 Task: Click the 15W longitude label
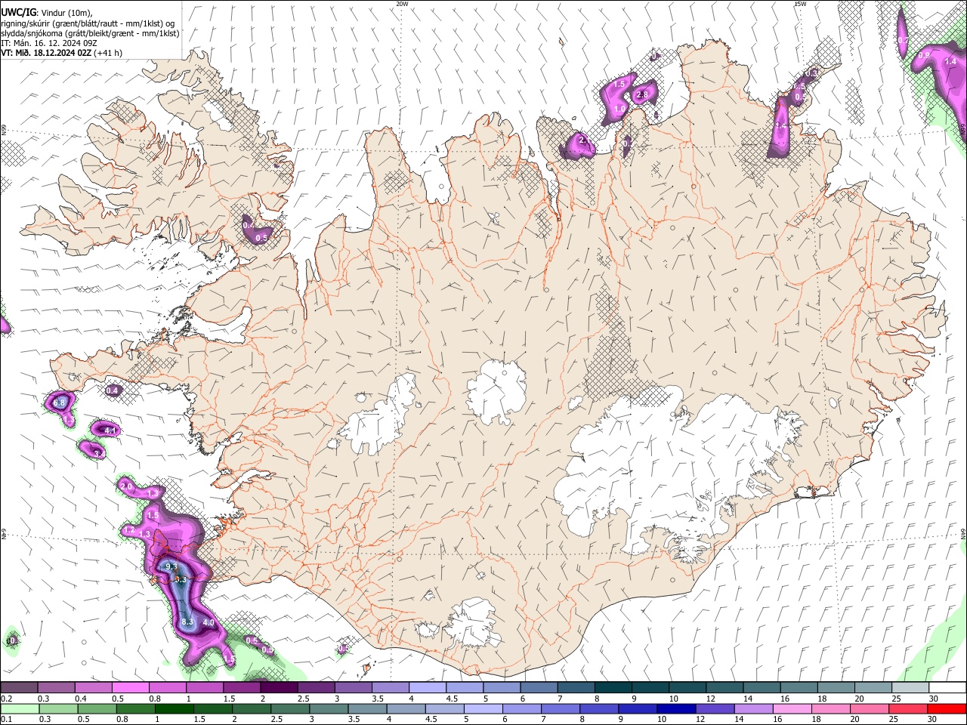tap(800, 4)
